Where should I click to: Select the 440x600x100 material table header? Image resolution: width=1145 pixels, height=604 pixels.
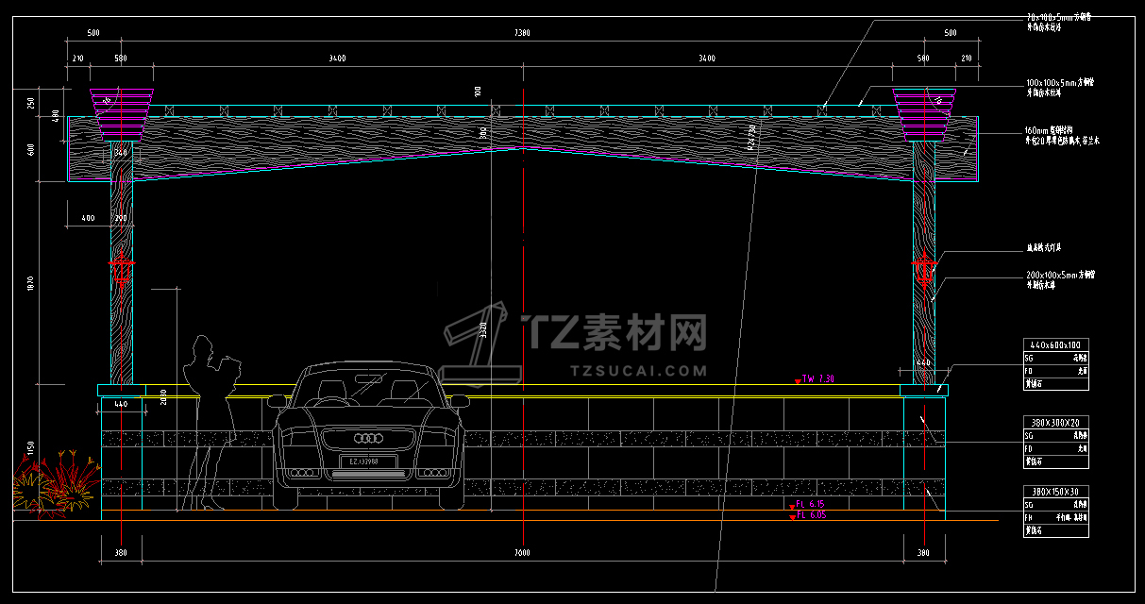click(1055, 344)
